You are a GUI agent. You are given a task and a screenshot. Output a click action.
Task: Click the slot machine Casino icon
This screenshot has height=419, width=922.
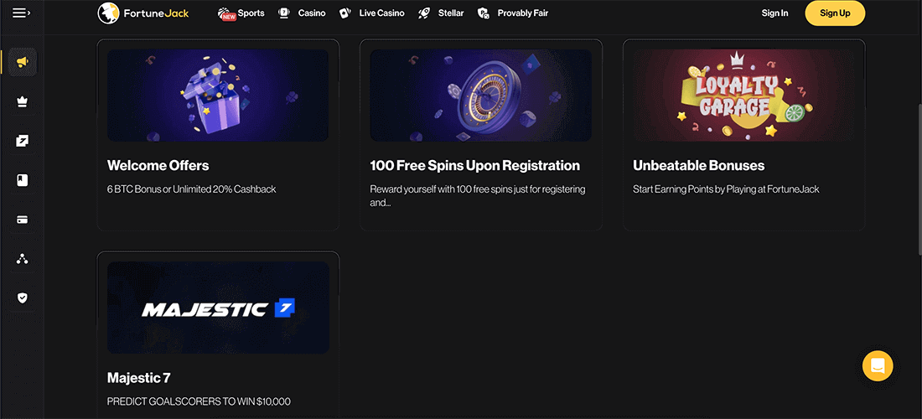(x=284, y=13)
